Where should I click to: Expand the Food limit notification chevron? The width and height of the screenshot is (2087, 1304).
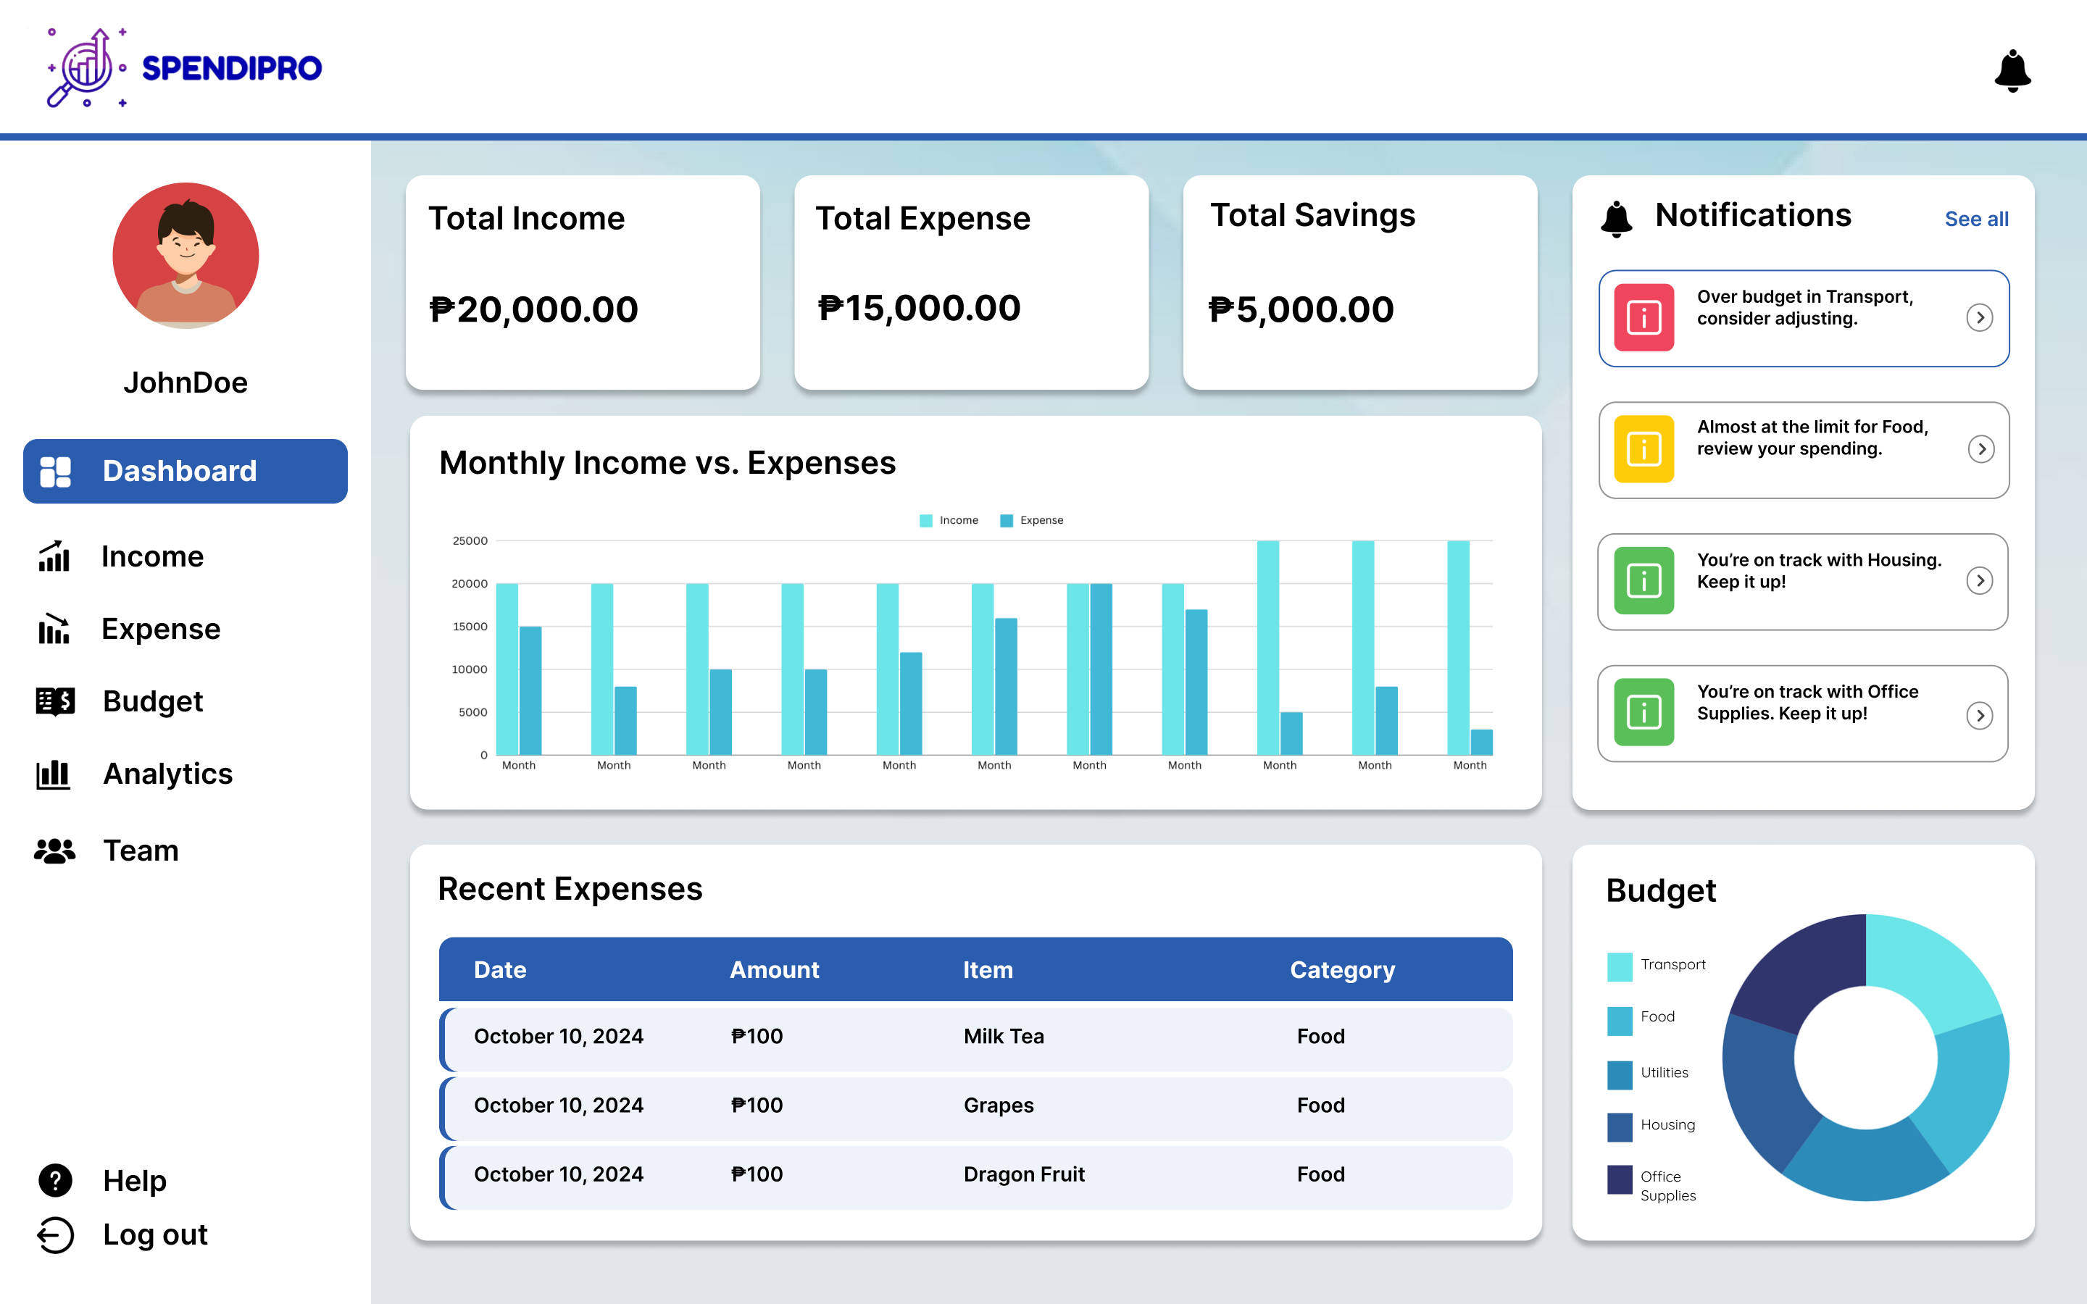[x=1981, y=448]
